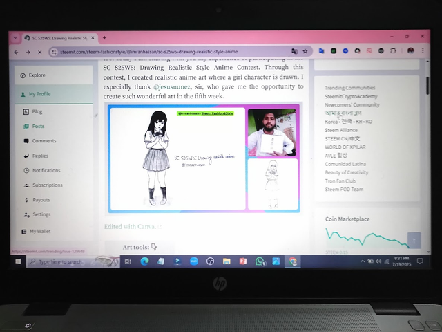Image resolution: width=442 pixels, height=332 pixels.
Task: Open OBS Studio from taskbar
Action: (210, 261)
